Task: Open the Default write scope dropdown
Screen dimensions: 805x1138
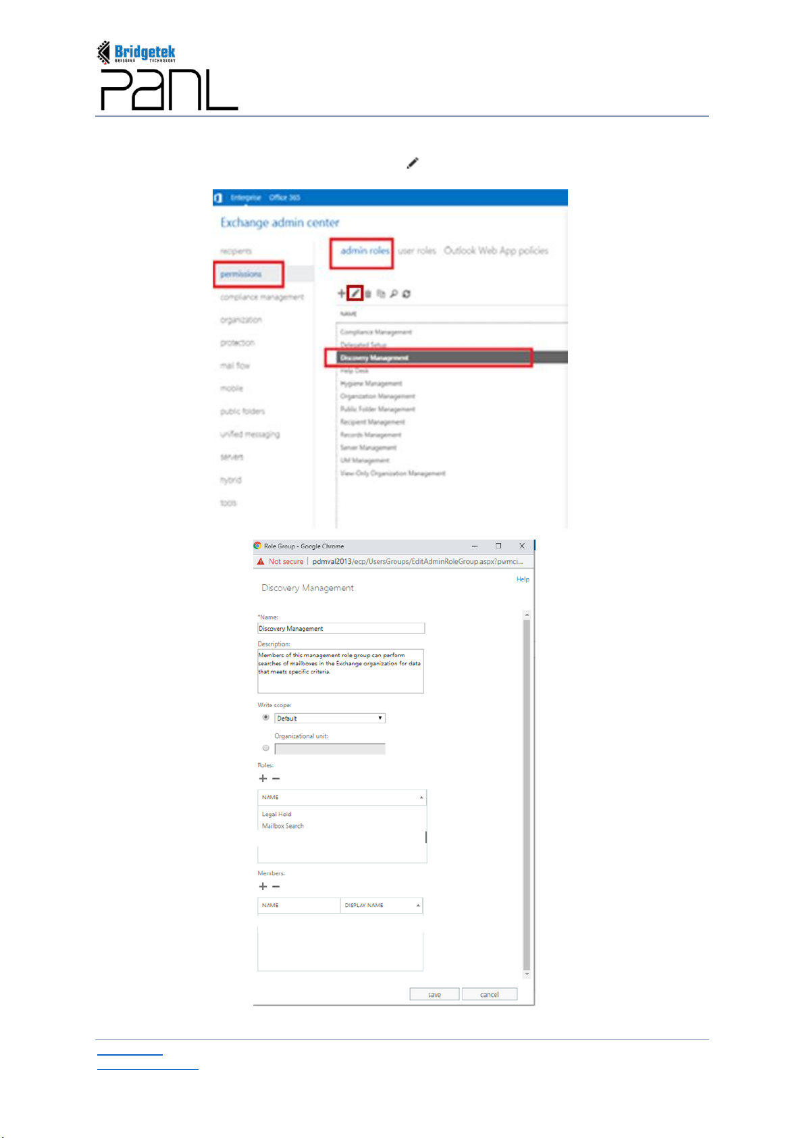Action: tap(330, 719)
